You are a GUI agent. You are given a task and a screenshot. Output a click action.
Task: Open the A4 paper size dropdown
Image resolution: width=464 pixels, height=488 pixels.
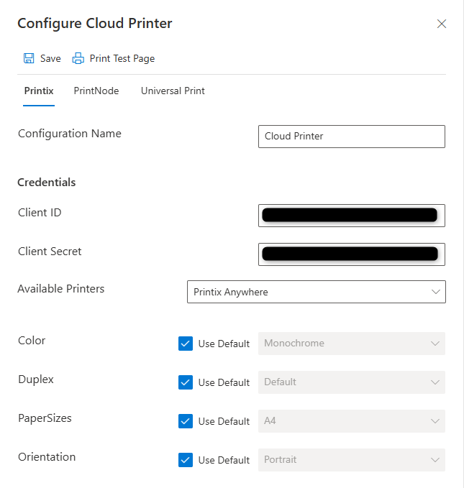(352, 421)
